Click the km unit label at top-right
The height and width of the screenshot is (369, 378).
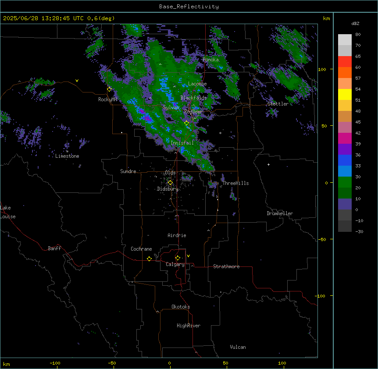(x=326, y=18)
